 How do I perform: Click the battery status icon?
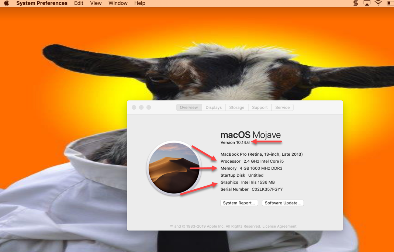(x=390, y=3)
